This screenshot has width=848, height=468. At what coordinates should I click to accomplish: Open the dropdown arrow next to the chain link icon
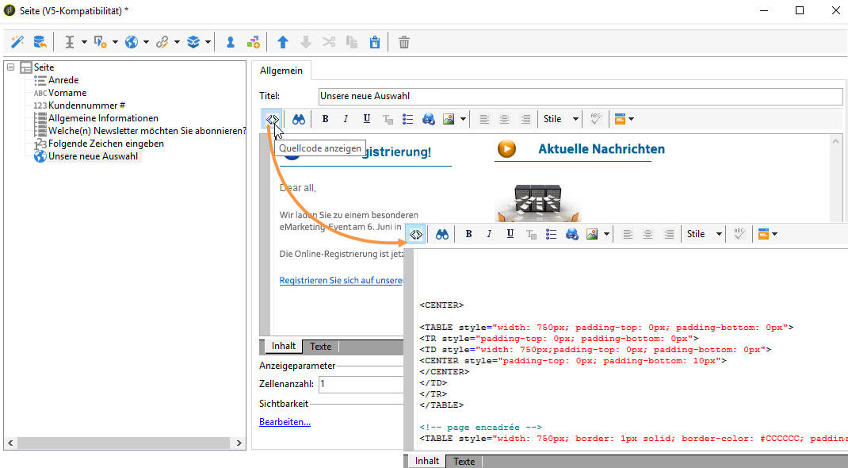pyautogui.click(x=177, y=42)
